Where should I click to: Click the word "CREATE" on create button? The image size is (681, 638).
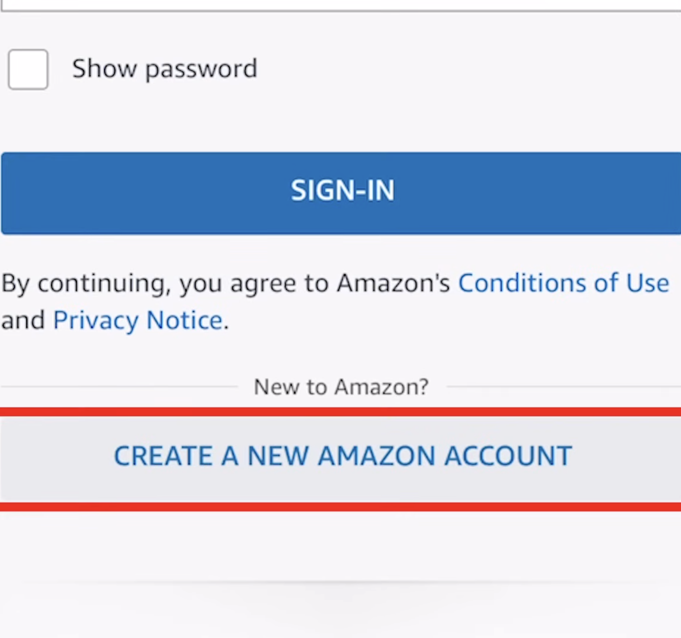(163, 456)
